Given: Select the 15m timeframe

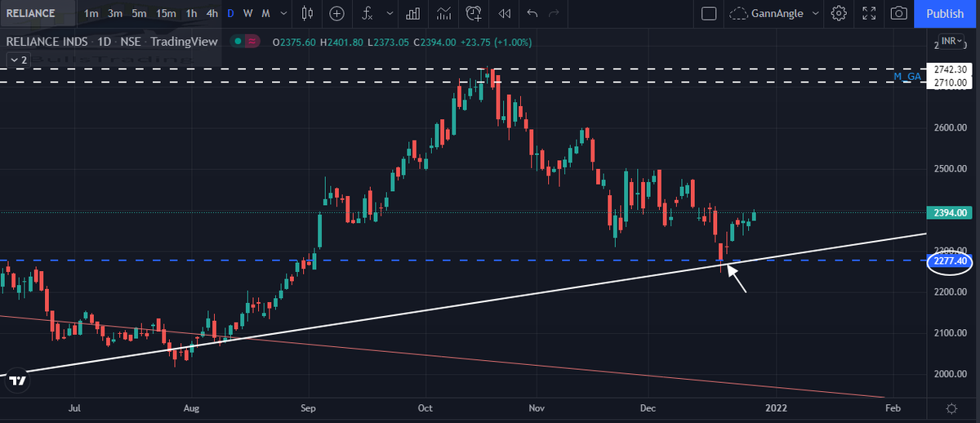Looking at the screenshot, I should click(x=167, y=14).
